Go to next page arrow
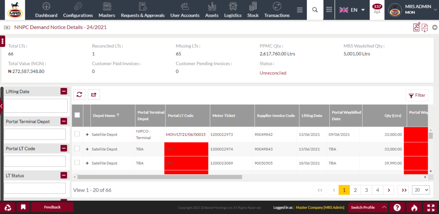Screen dimensions: 439x214 coord(388,190)
